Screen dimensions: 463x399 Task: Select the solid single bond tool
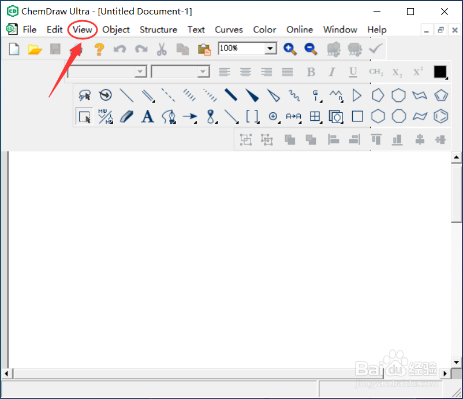coord(126,95)
